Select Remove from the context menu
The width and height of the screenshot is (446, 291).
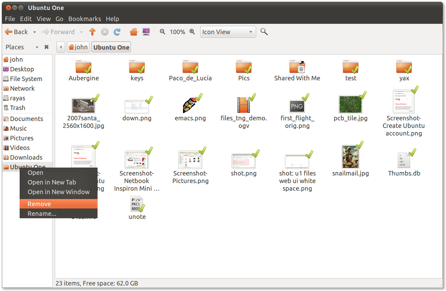pyautogui.click(x=39, y=204)
